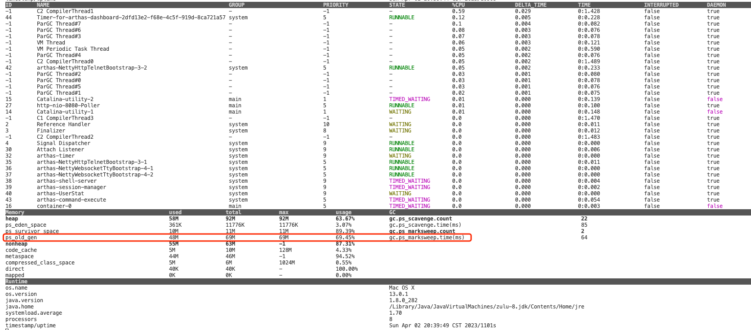
Task: Click the %CPU column header
Action: point(458,5)
